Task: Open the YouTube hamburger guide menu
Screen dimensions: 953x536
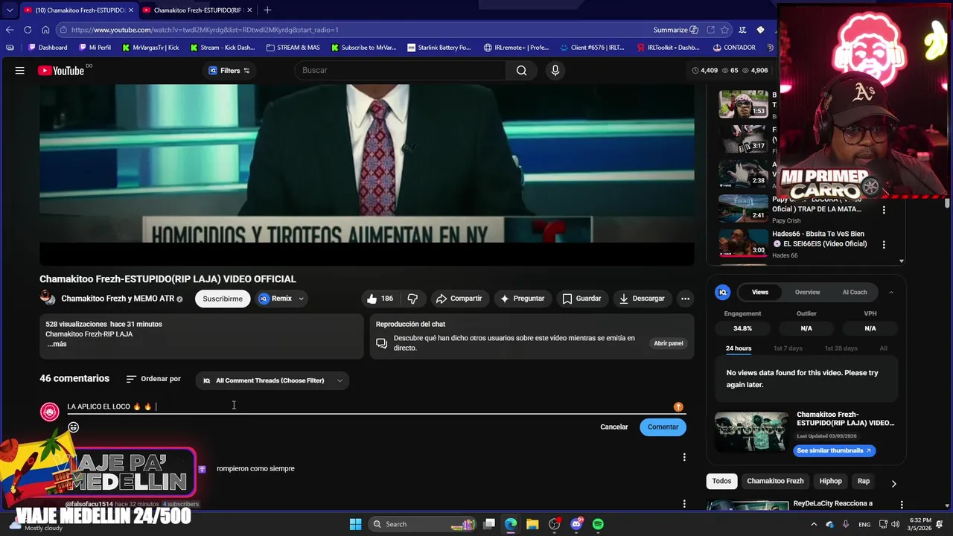Action: (20, 70)
